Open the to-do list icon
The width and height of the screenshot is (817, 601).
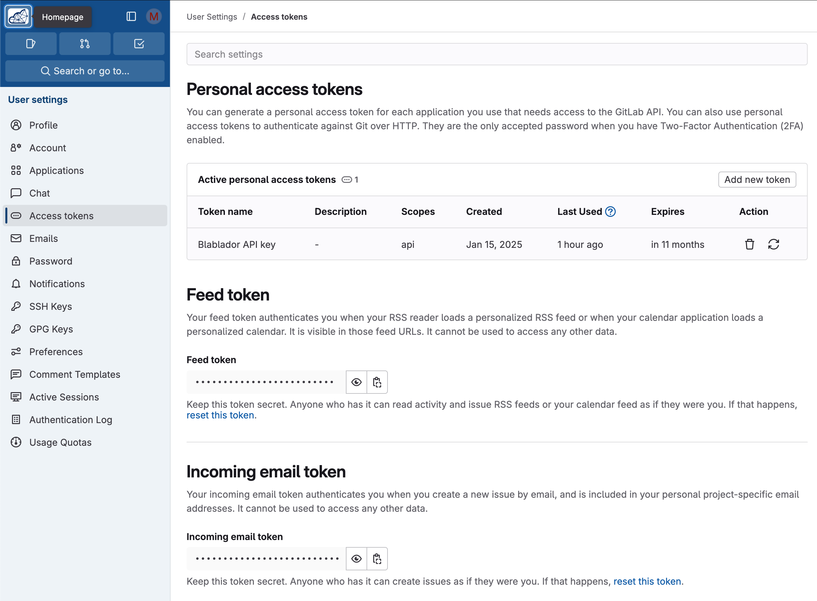pyautogui.click(x=139, y=44)
